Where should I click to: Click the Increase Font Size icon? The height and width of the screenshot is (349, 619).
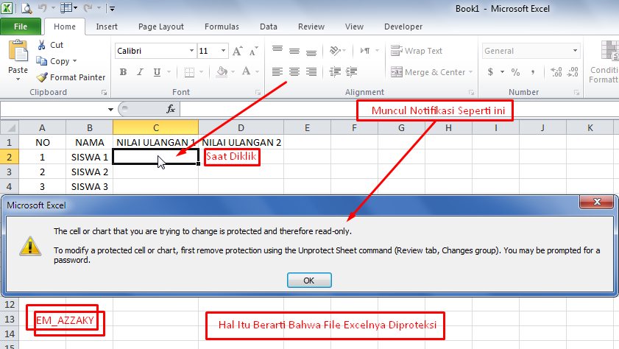coord(237,51)
